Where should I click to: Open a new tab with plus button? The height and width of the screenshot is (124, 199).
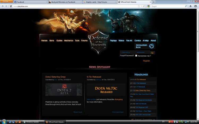pyautogui.click(x=154, y=2)
